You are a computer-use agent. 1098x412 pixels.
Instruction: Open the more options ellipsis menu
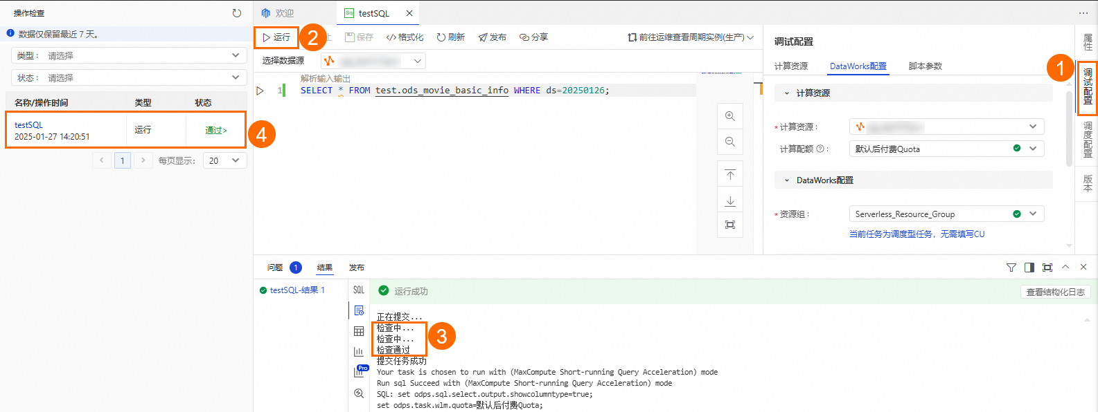click(1083, 13)
